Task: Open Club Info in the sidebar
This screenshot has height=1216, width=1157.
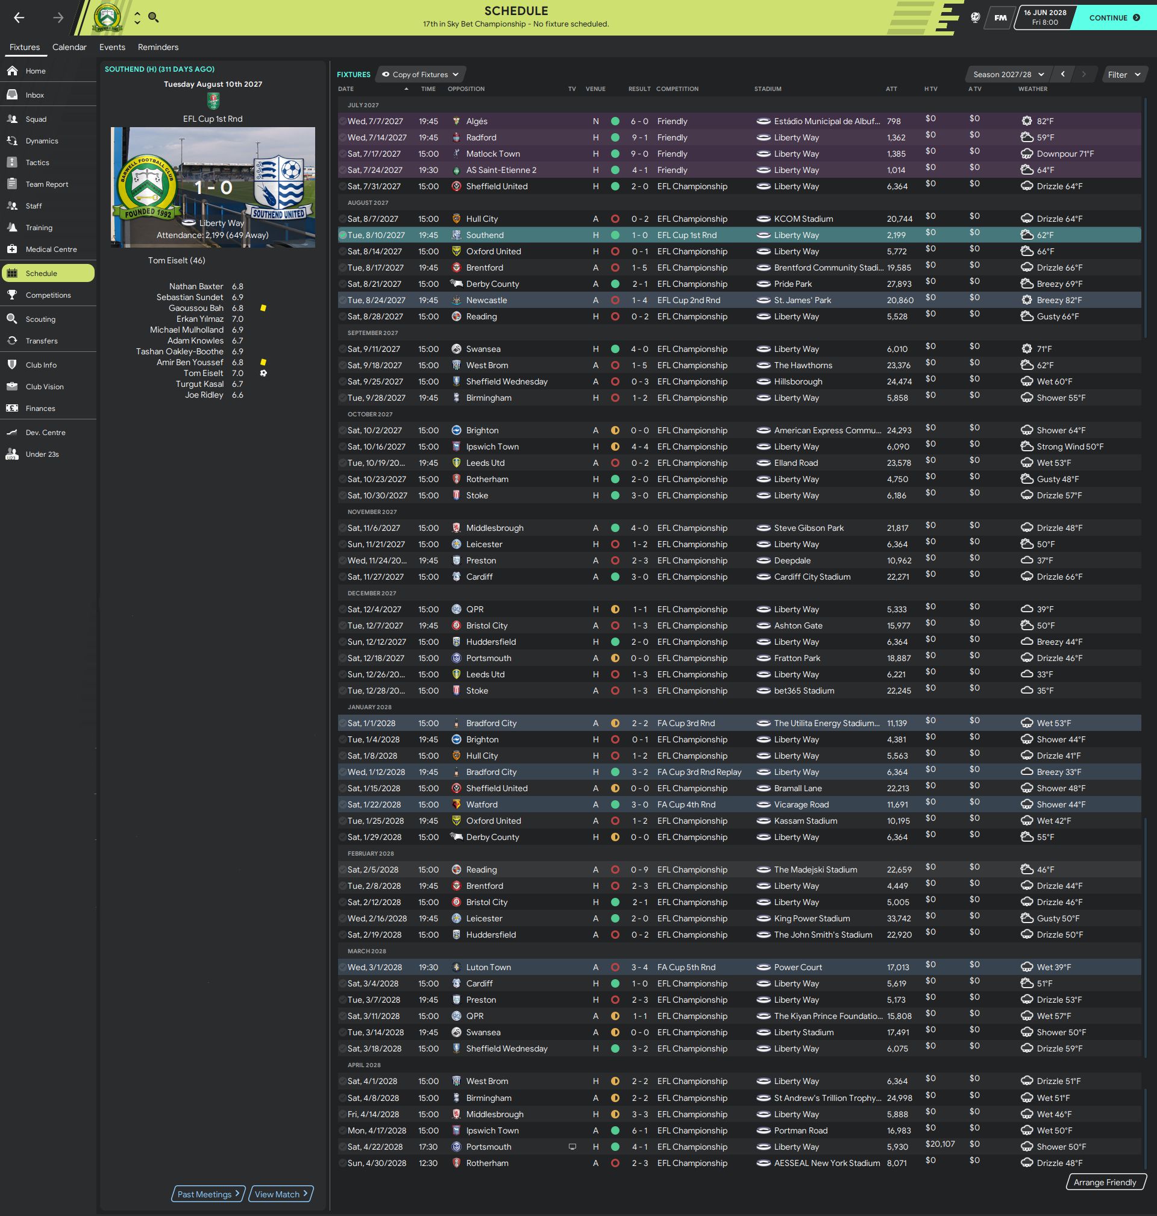Action: 48,365
